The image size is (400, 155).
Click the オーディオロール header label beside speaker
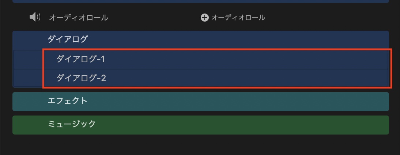[x=79, y=18]
